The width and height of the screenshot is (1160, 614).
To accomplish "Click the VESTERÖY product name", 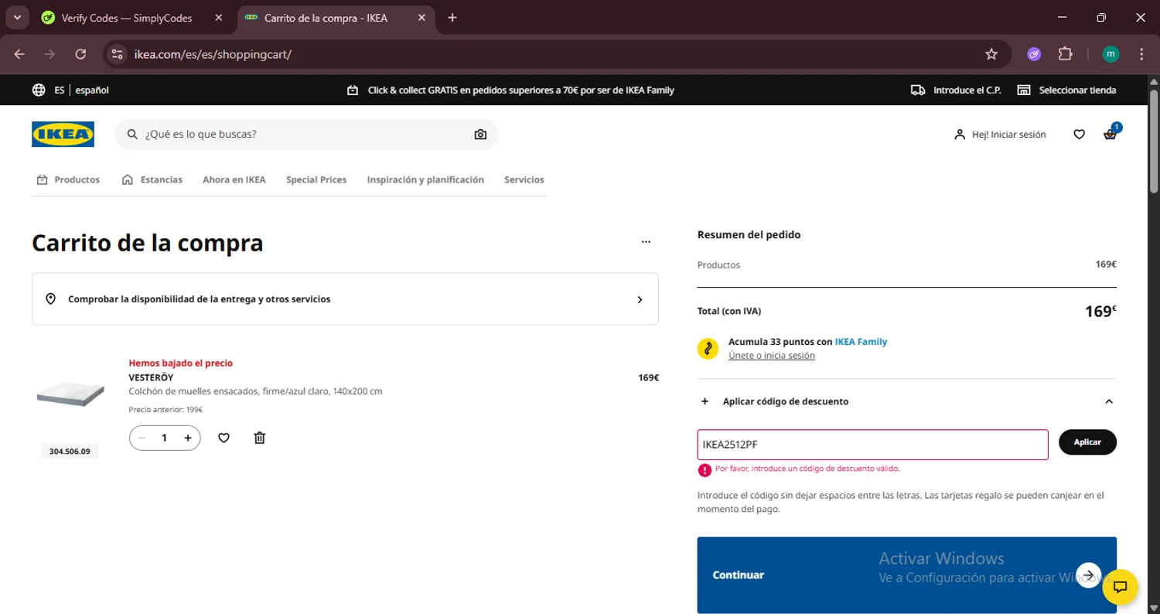I will pos(150,378).
